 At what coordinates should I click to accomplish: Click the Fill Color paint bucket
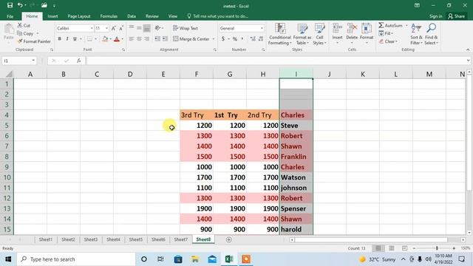click(105, 39)
